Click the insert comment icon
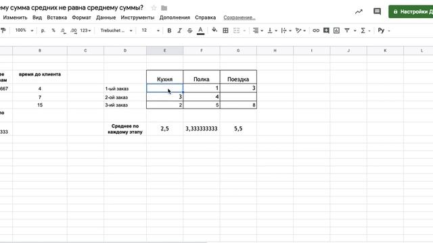Image resolution: width=433 pixels, height=243 pixels. [326, 30]
